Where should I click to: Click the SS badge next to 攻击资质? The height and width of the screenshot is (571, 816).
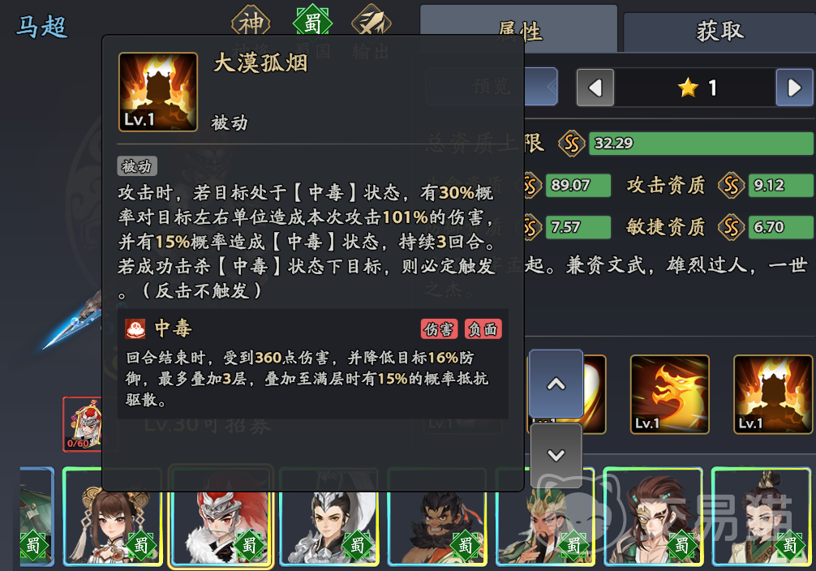(731, 185)
